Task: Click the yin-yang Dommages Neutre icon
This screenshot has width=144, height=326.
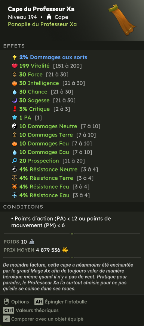Action: pyautogui.click(x=15, y=126)
